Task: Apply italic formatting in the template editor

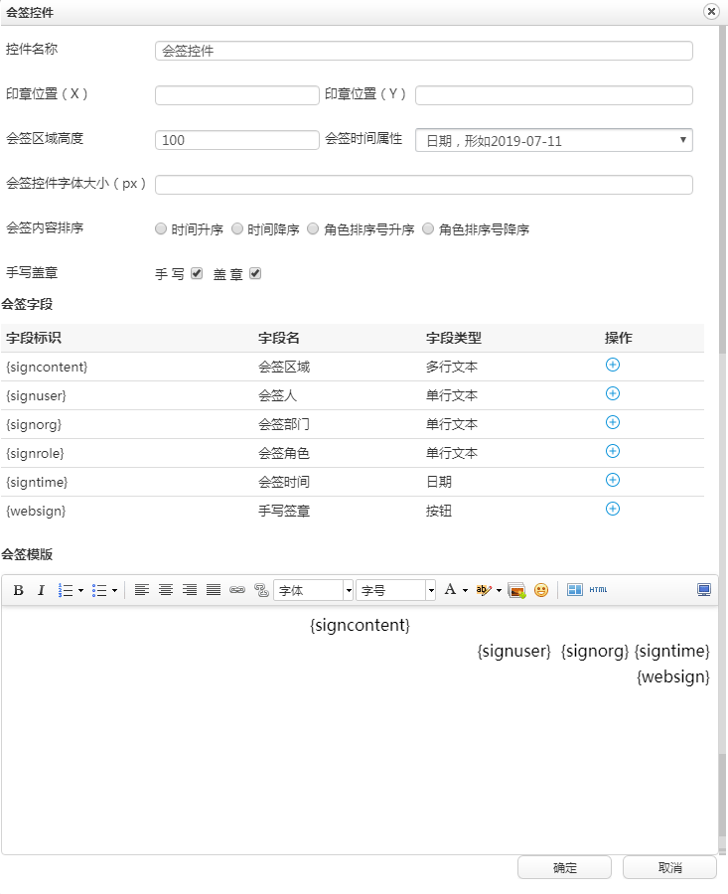Action: [x=41, y=590]
